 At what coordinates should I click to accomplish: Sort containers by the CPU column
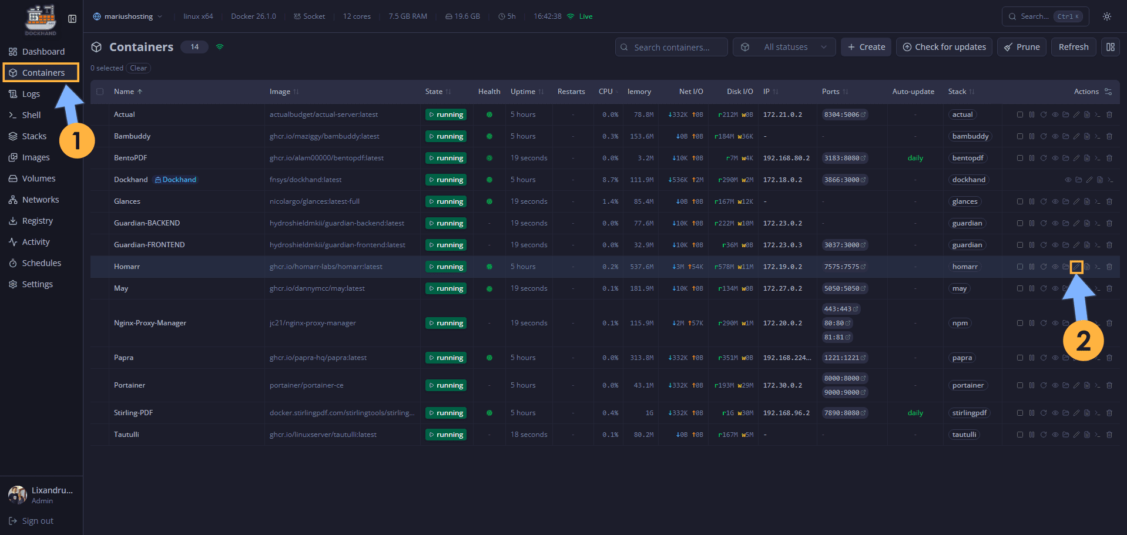(x=606, y=92)
